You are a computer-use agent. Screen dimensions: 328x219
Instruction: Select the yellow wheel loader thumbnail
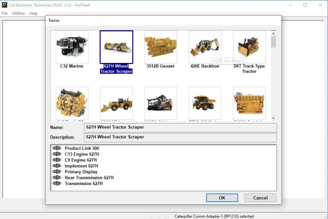[116, 103]
